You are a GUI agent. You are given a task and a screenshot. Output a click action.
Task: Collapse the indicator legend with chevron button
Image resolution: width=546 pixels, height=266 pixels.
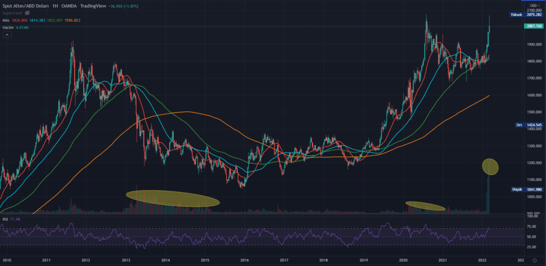7,35
